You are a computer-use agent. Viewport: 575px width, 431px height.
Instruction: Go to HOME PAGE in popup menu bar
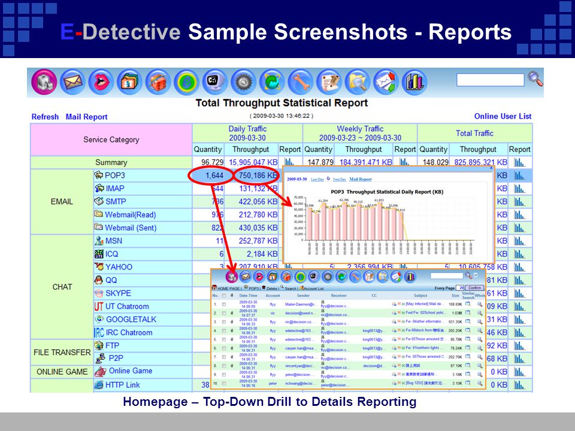pyautogui.click(x=228, y=289)
